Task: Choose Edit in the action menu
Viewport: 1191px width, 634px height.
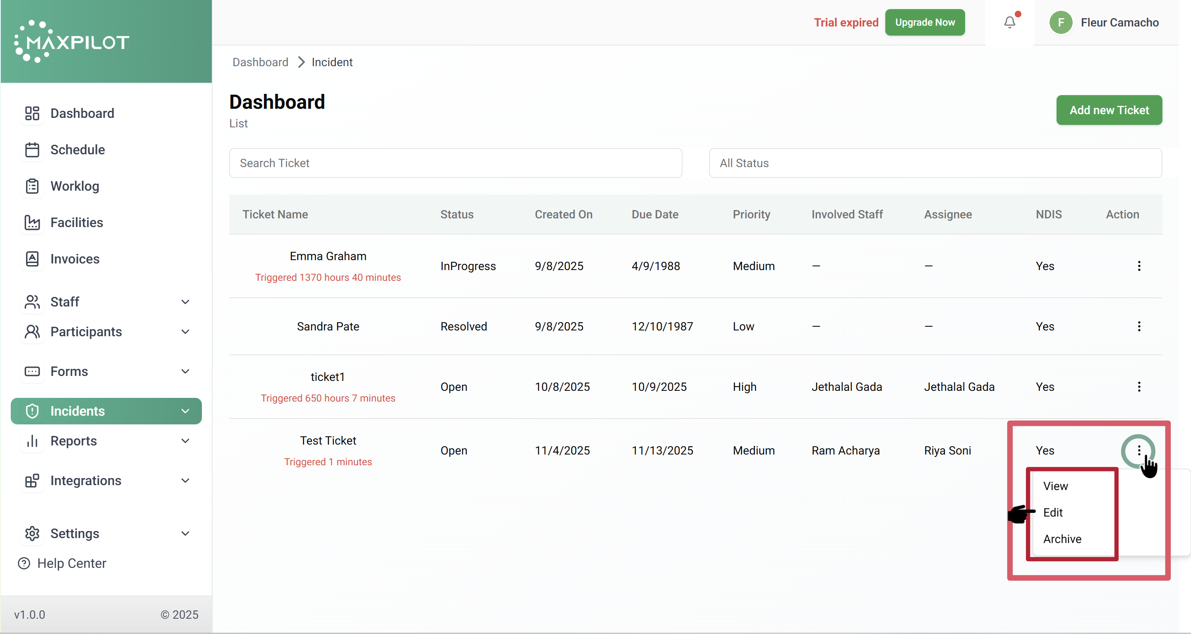Action: pos(1053,512)
